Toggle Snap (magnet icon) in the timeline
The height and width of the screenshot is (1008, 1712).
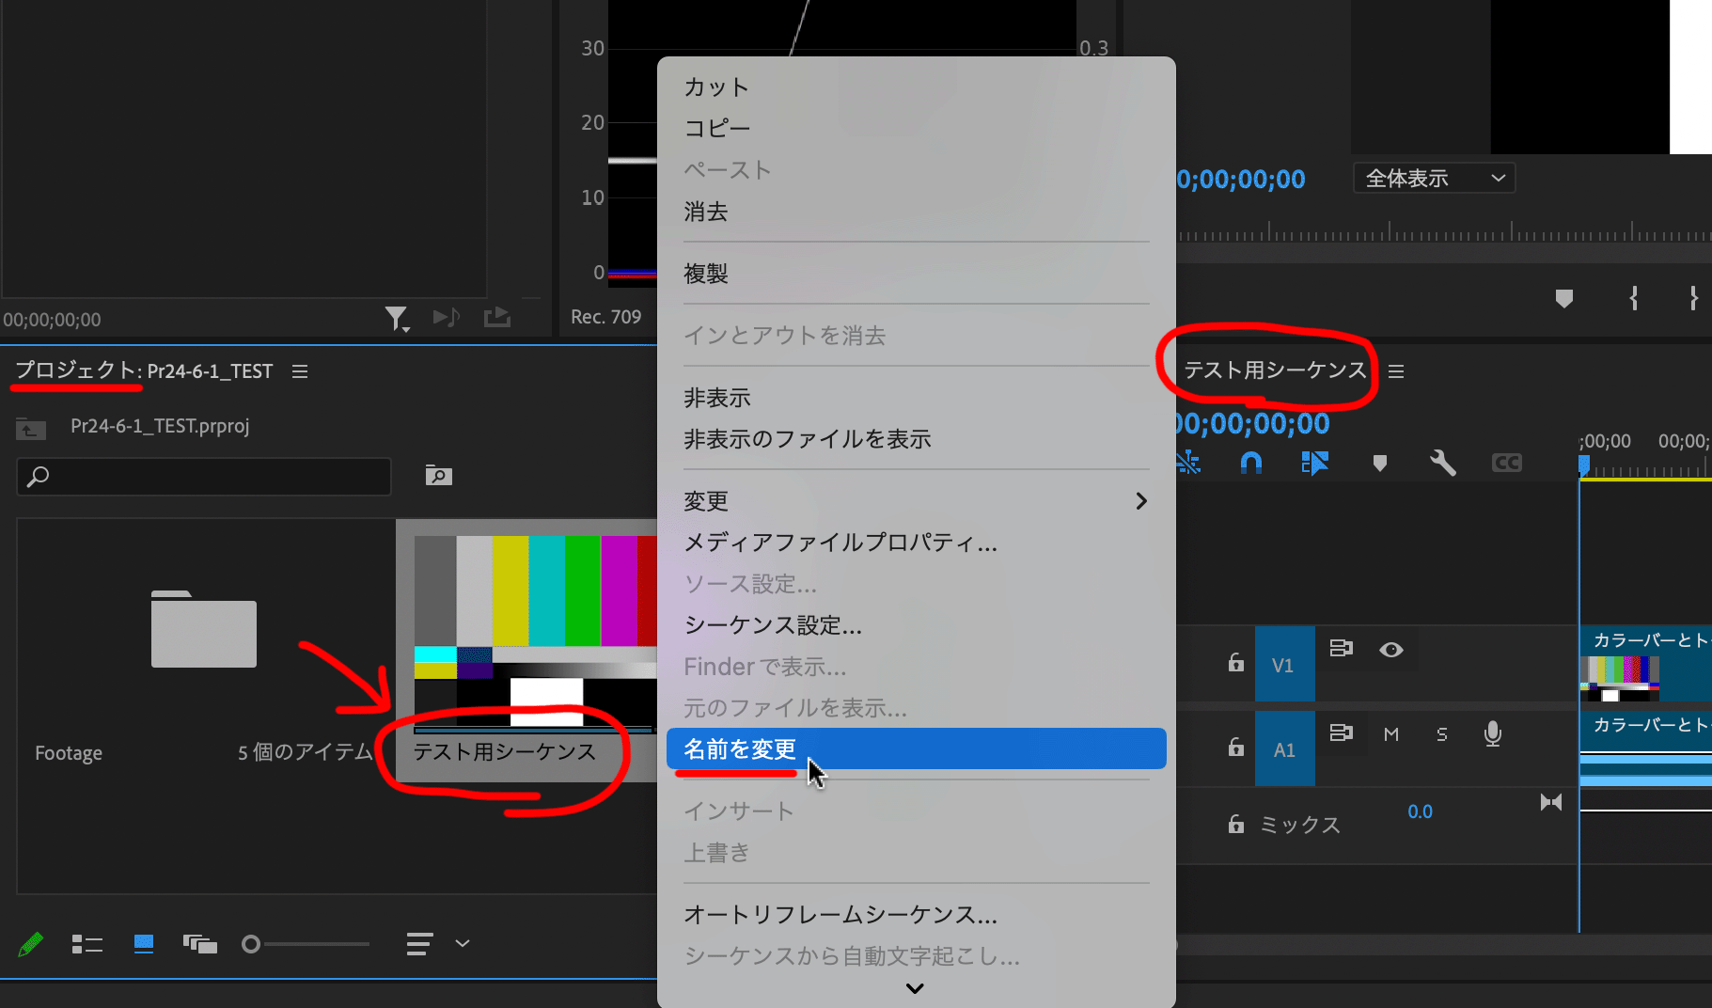click(x=1251, y=462)
